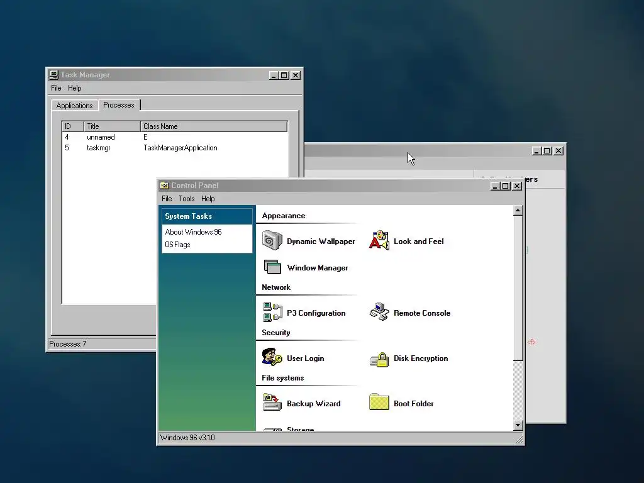Open the Backup Wizard icon
This screenshot has width=644, height=483.
(272, 402)
